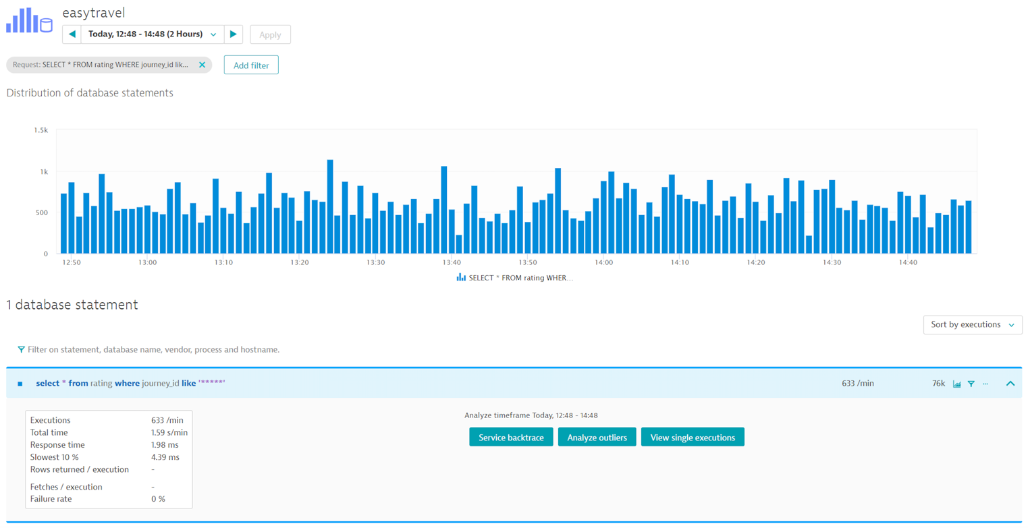Click the 13:40 label on the chart axis
This screenshot has height=528, width=1028.
(452, 262)
